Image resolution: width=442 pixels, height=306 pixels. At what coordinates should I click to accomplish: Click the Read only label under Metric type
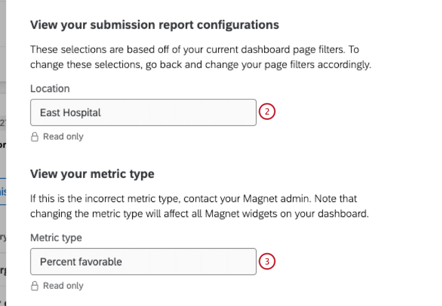pyautogui.click(x=63, y=286)
